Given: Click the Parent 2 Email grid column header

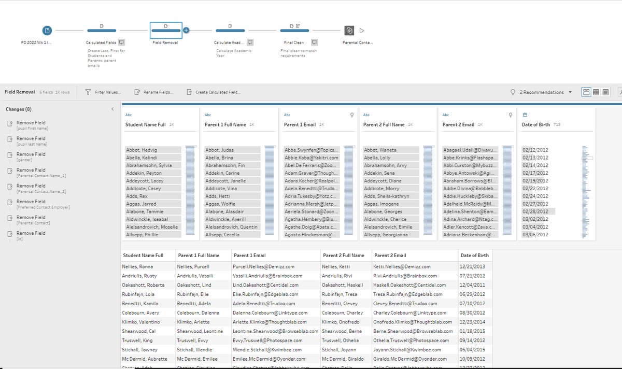Looking at the screenshot, I should [414, 256].
